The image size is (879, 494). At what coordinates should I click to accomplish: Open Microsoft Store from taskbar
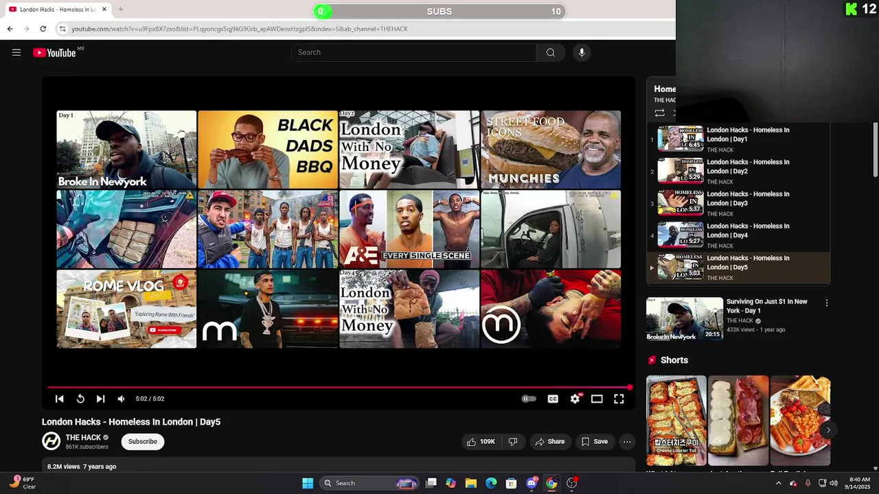511,483
